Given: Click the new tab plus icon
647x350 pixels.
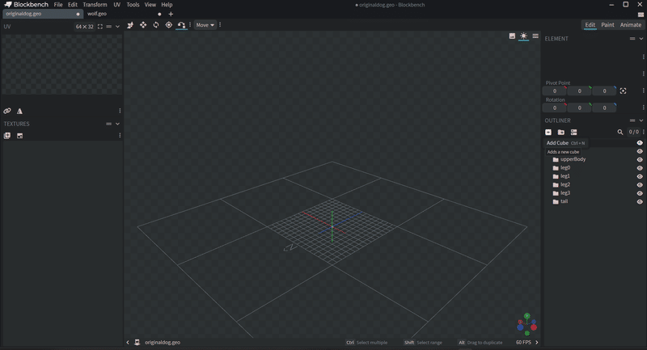Looking at the screenshot, I should click(171, 14).
